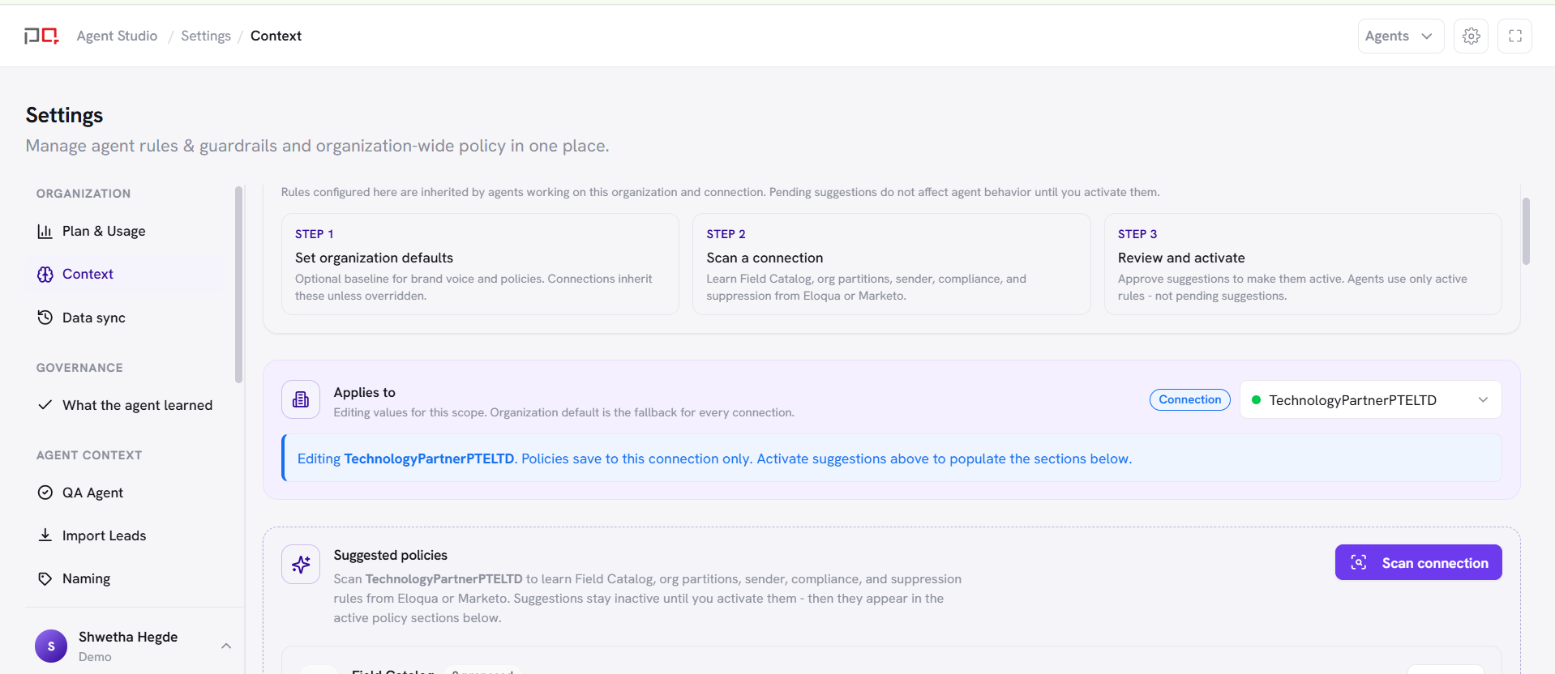Viewport: 1555px width, 674px height.
Task: Open the Agents dropdown in header
Action: tap(1401, 36)
